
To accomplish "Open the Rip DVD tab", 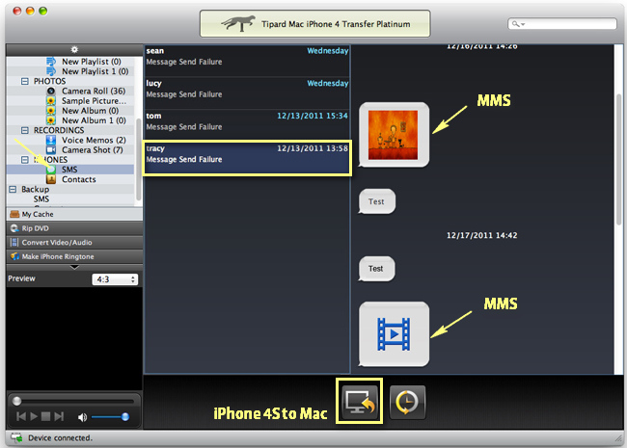I will tap(74, 228).
